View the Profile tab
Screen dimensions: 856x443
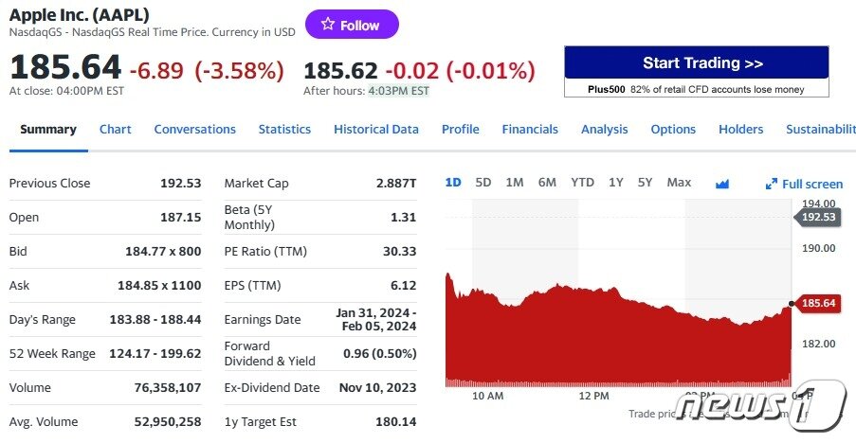coord(460,130)
